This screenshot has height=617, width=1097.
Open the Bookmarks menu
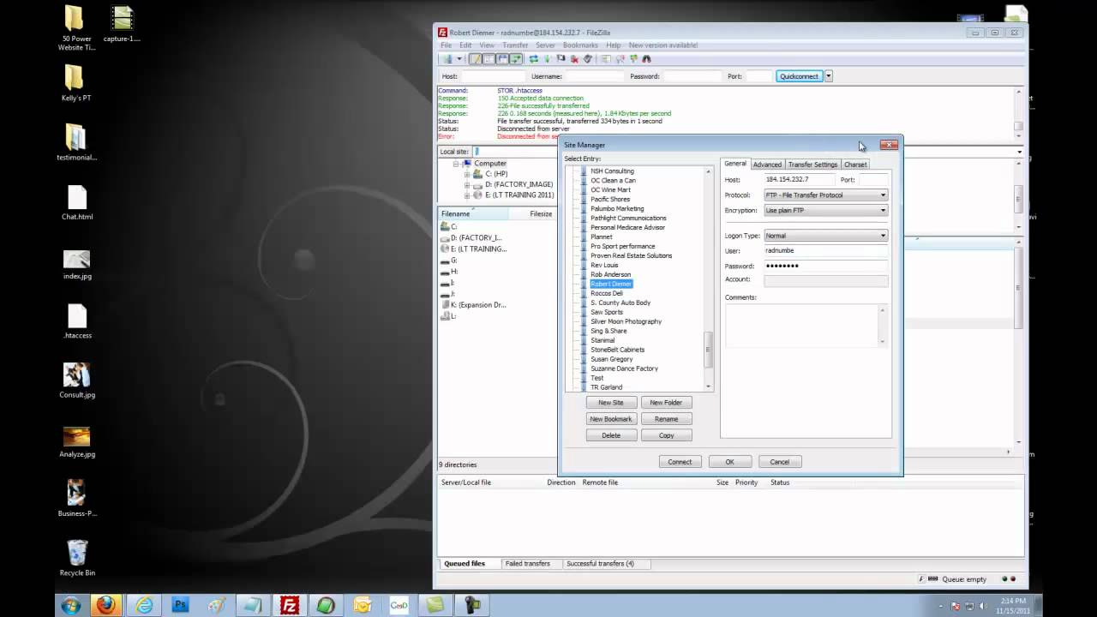(x=580, y=45)
